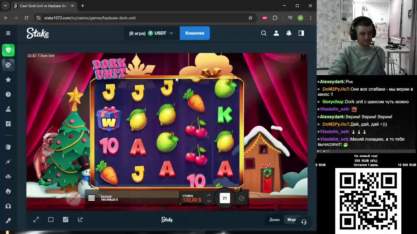Click the balance value 103.938,22 $
417x234 pixels.
click(x=109, y=200)
